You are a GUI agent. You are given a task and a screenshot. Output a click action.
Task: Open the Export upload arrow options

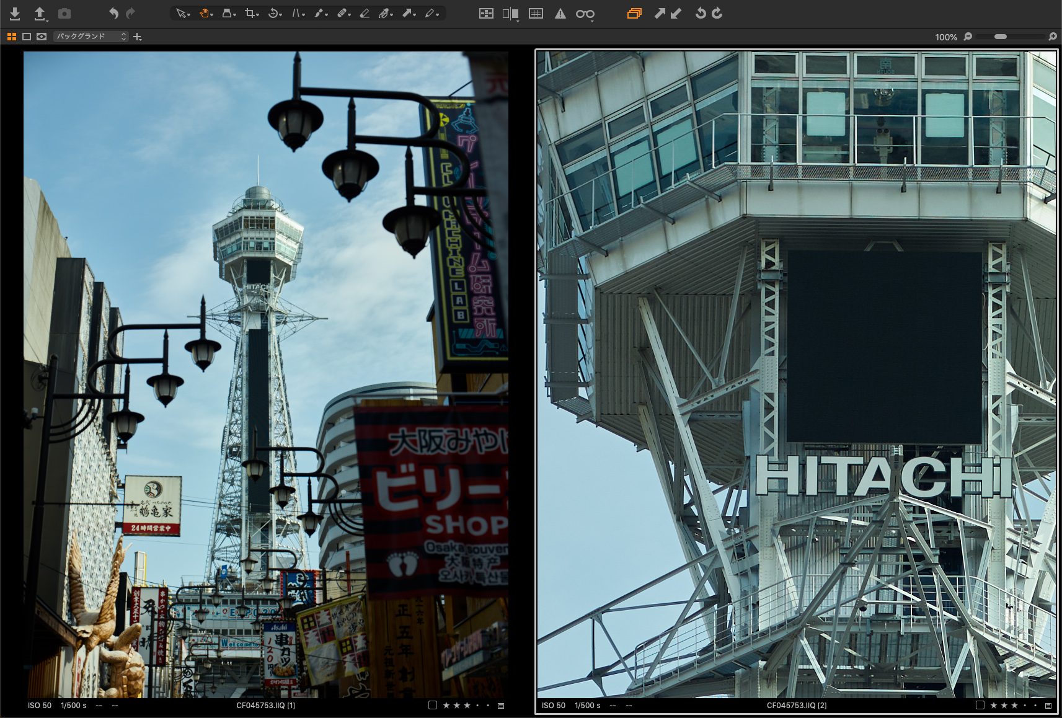40,13
